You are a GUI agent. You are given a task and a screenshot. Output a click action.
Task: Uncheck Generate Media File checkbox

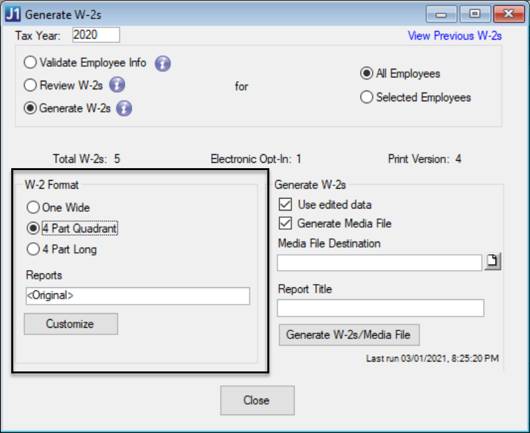(x=286, y=224)
